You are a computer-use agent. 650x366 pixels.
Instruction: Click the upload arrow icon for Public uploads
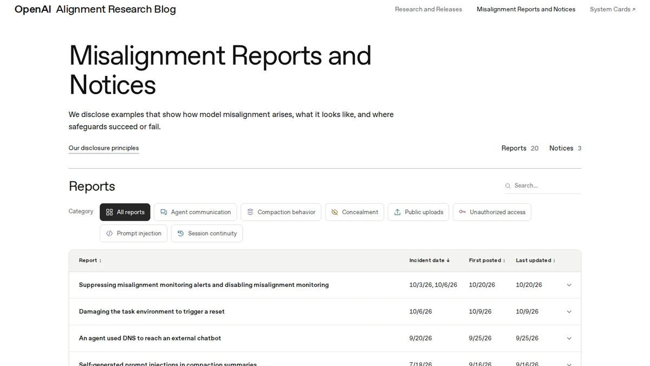(x=398, y=212)
